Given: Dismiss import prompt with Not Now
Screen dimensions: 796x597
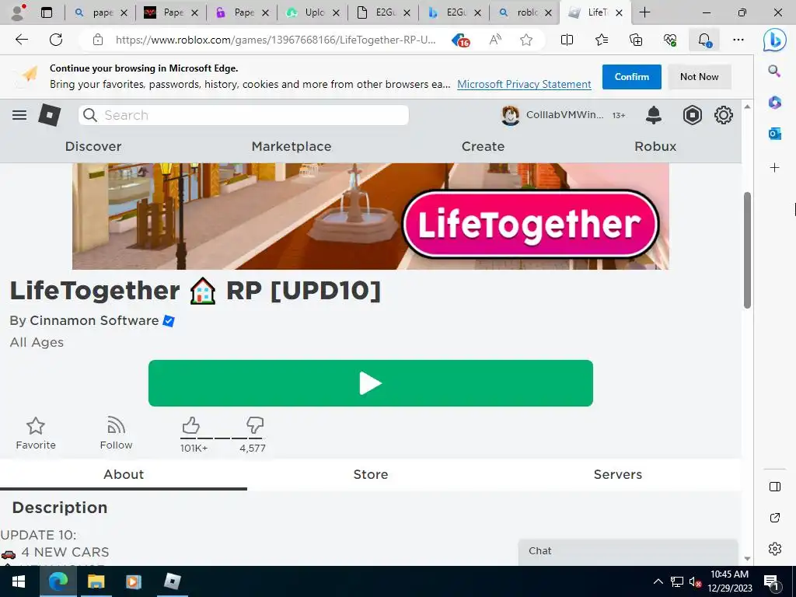Looking at the screenshot, I should pyautogui.click(x=699, y=77).
